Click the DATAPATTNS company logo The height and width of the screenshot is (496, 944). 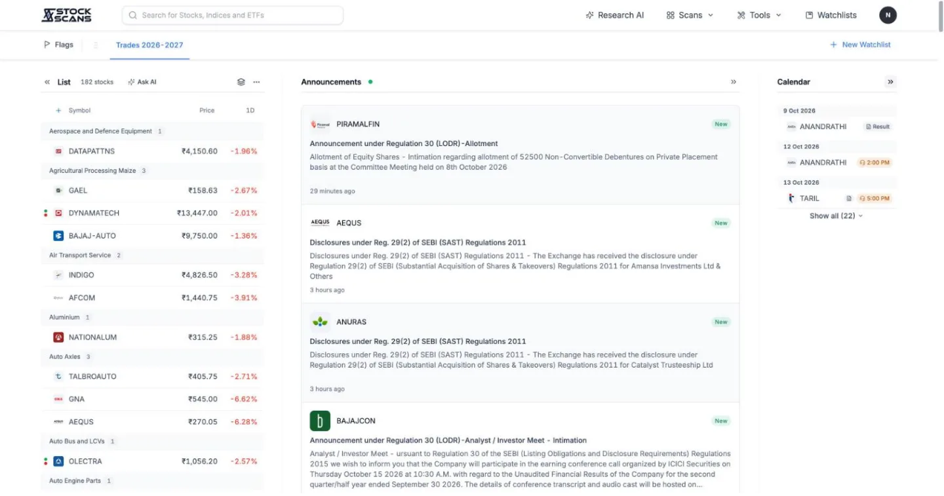[58, 151]
